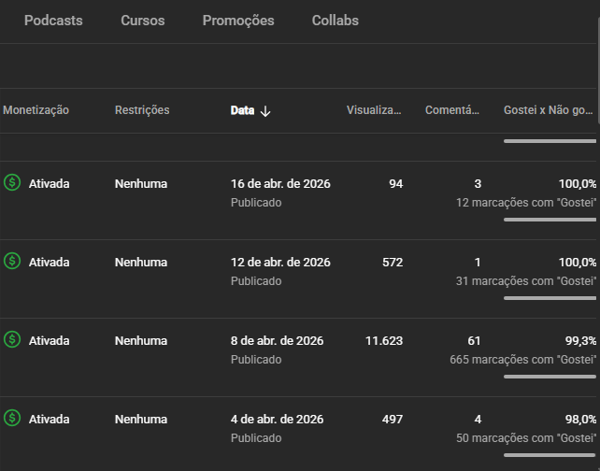Open the Podcasts tab
Screen dimensions: 600x471
click(53, 21)
